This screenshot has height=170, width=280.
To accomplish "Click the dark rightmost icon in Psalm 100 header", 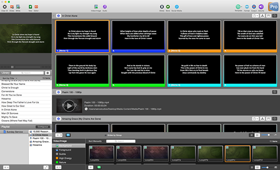I will point(275,92).
